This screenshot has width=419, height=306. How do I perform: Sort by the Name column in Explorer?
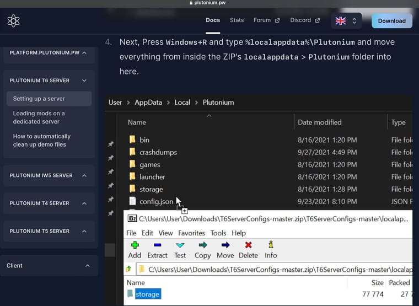click(x=137, y=122)
